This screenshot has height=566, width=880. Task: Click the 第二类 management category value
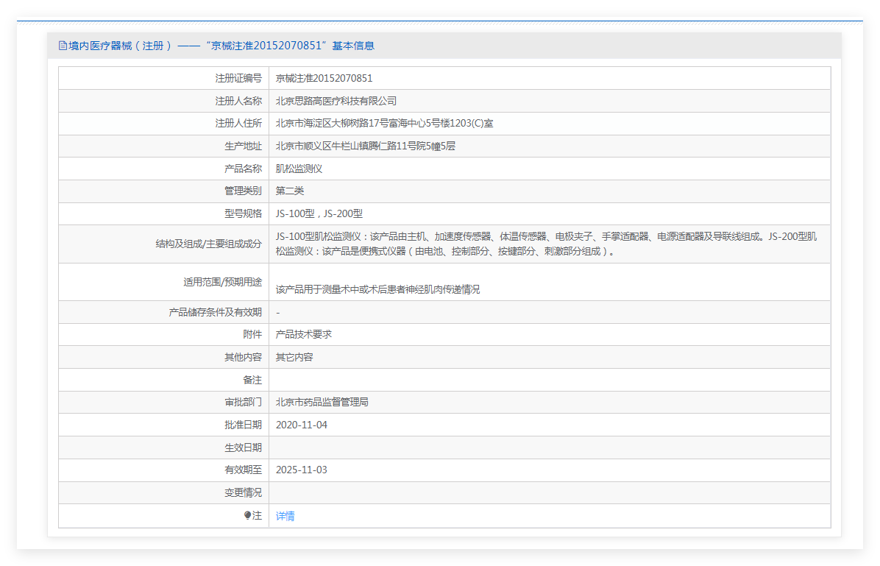[x=289, y=191]
